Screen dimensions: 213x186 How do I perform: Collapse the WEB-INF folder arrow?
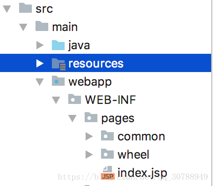(56, 100)
